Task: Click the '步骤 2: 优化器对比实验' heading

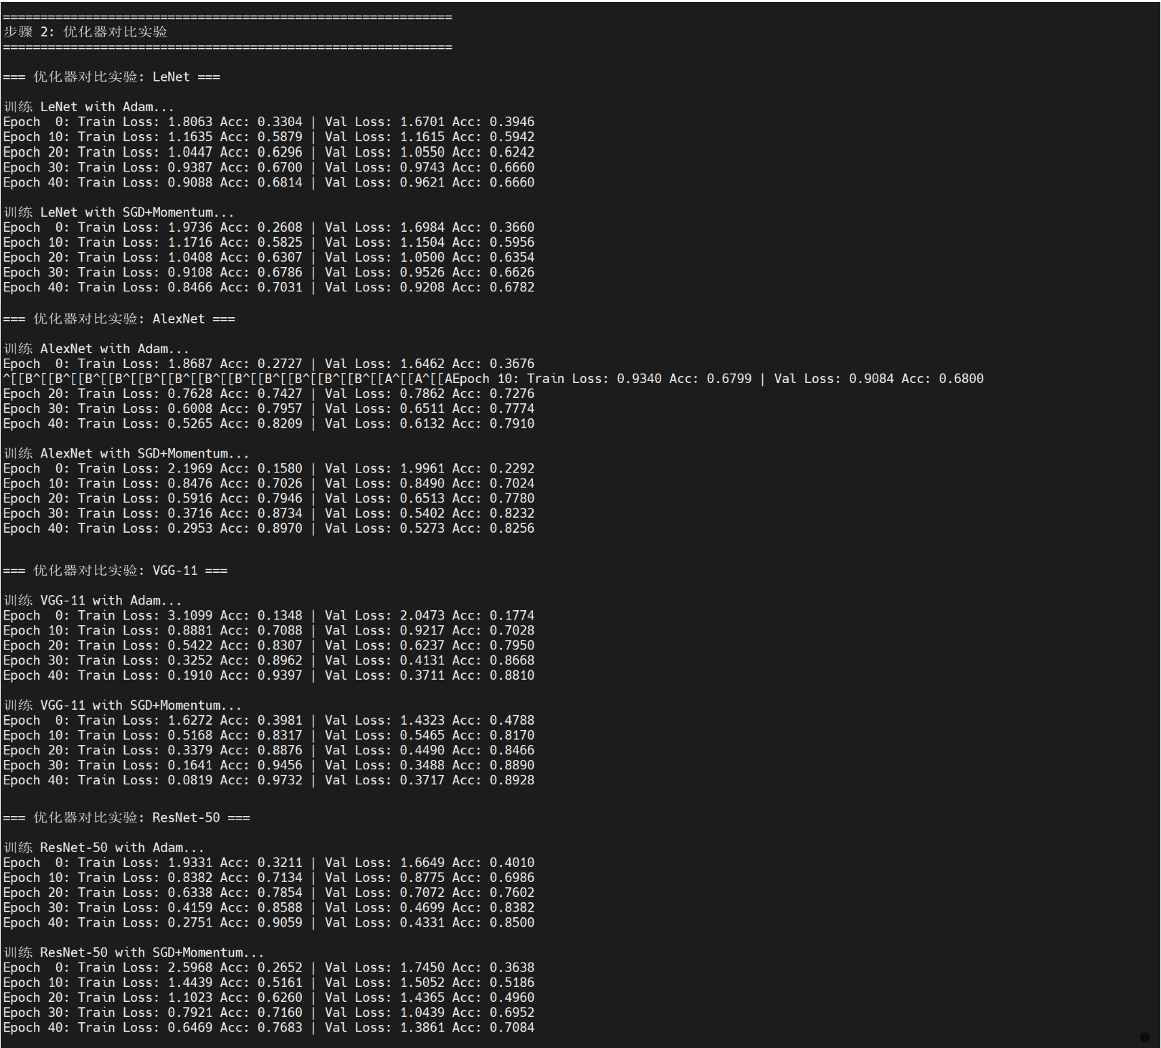Action: click(85, 32)
